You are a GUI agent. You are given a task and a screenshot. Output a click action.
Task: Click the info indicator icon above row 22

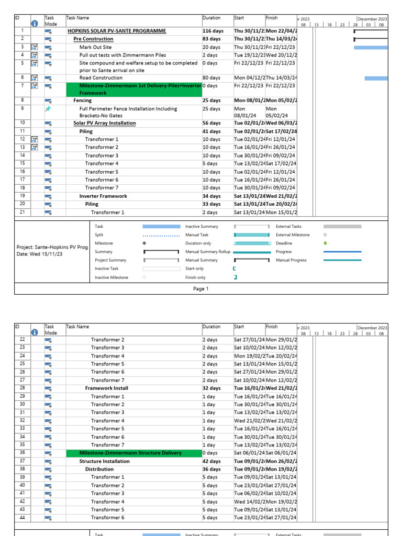click(x=35, y=332)
